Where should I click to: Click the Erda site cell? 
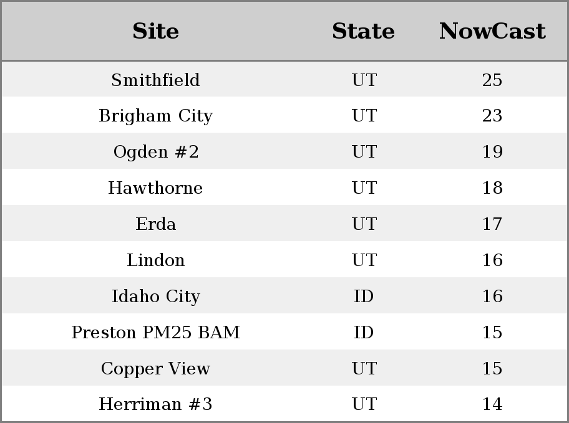click(x=155, y=224)
